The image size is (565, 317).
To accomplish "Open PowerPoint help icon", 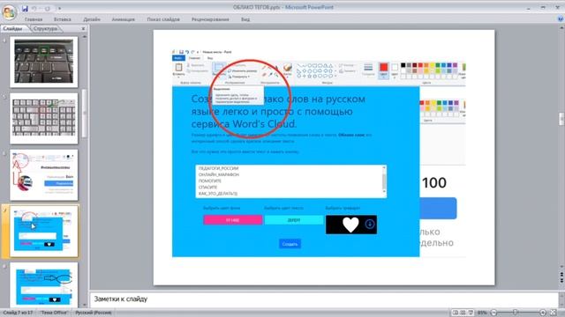I will [561, 19].
